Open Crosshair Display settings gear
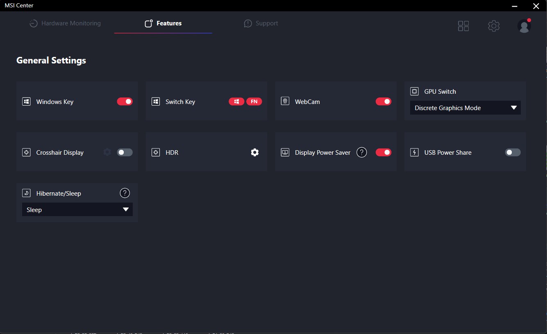Screen dimensions: 547x334 coord(107,152)
